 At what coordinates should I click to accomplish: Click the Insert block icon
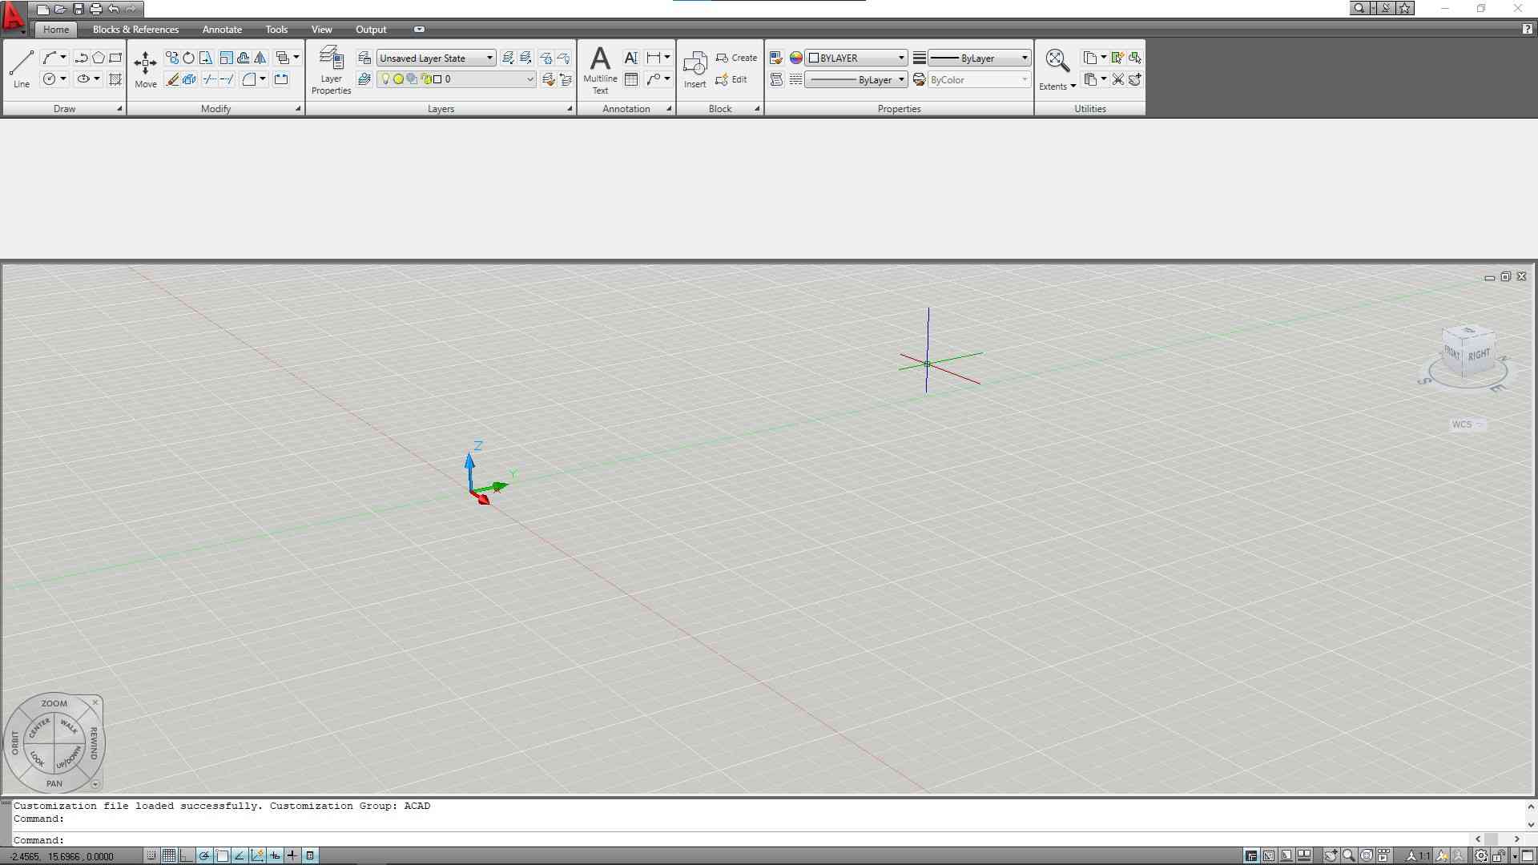(x=695, y=69)
